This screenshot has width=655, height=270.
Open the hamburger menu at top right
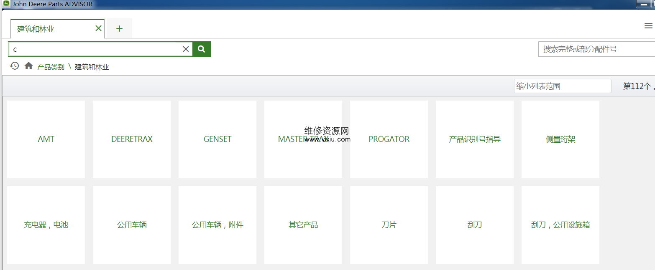pos(648,26)
